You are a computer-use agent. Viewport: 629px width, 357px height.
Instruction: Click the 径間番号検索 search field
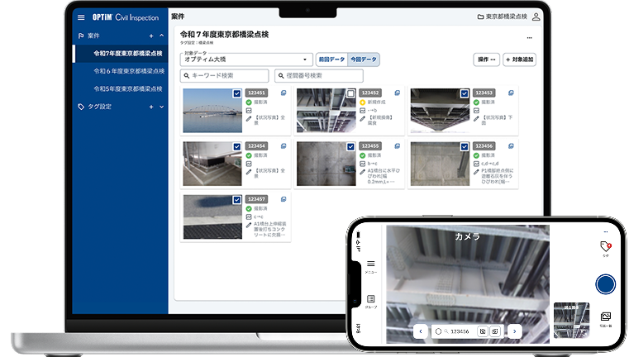pos(319,75)
